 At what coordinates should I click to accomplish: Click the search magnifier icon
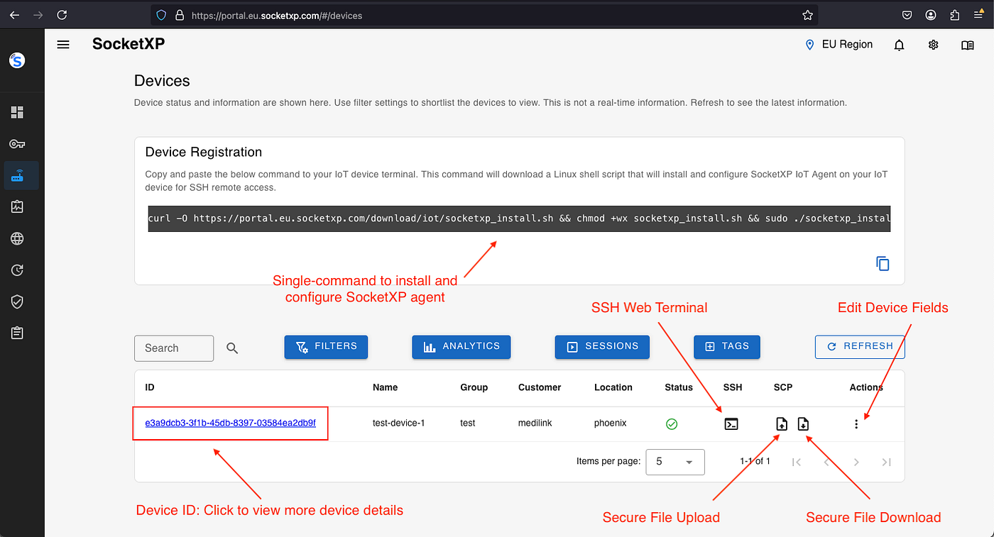coord(232,348)
